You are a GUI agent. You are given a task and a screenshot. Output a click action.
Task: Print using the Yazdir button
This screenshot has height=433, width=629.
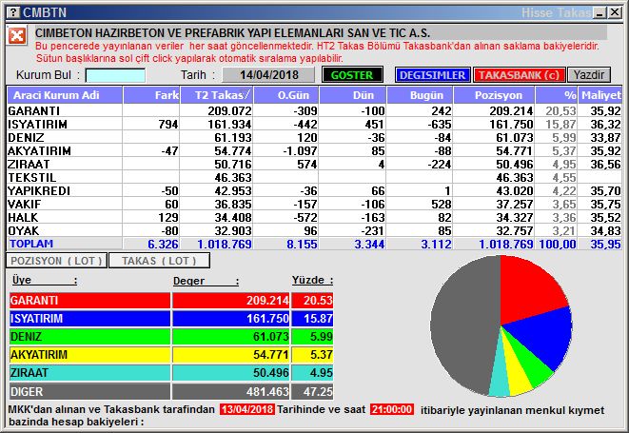588,75
